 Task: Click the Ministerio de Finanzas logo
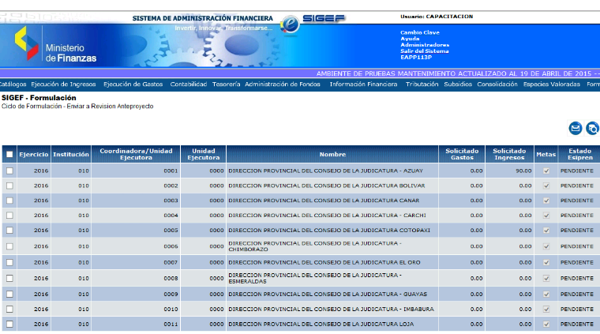(x=55, y=45)
